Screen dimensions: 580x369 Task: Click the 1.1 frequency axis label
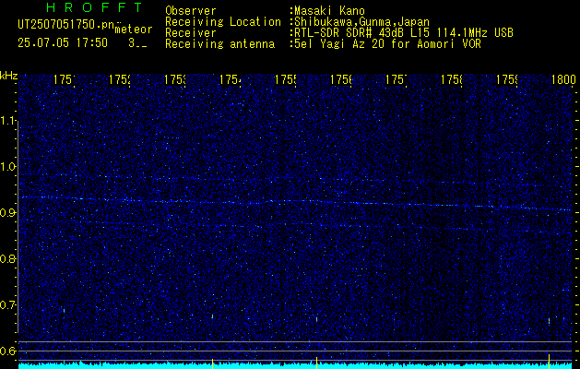9,121
